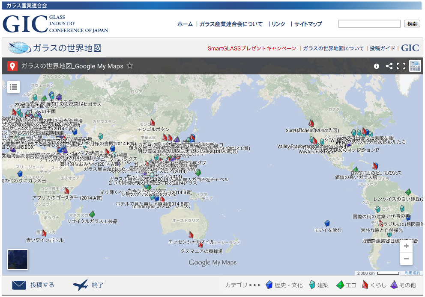Screen dimensions: 425x297
Task: Click the 終了 airplane icon
Action: point(81,285)
